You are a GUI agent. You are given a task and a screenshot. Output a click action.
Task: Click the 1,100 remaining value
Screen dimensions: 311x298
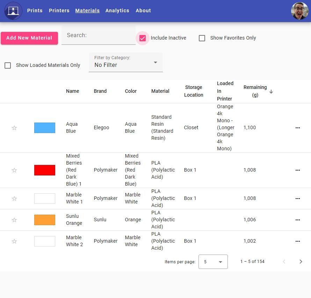(x=249, y=127)
